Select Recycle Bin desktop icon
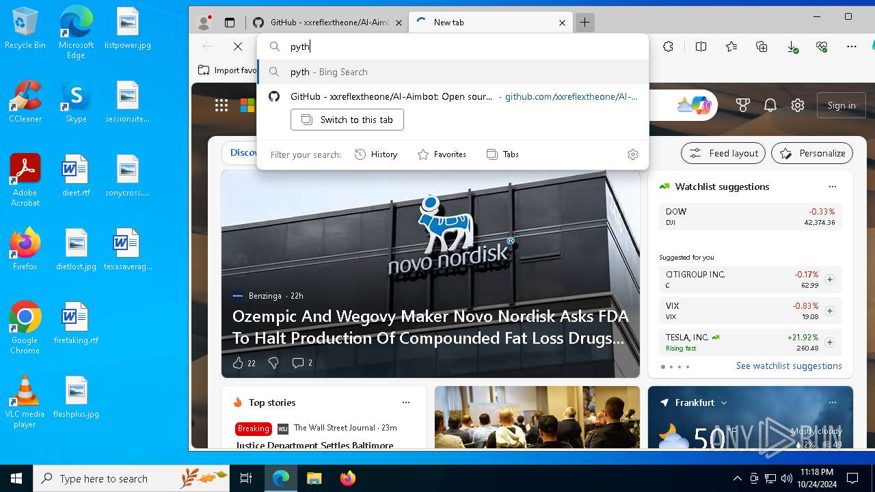 [25, 28]
